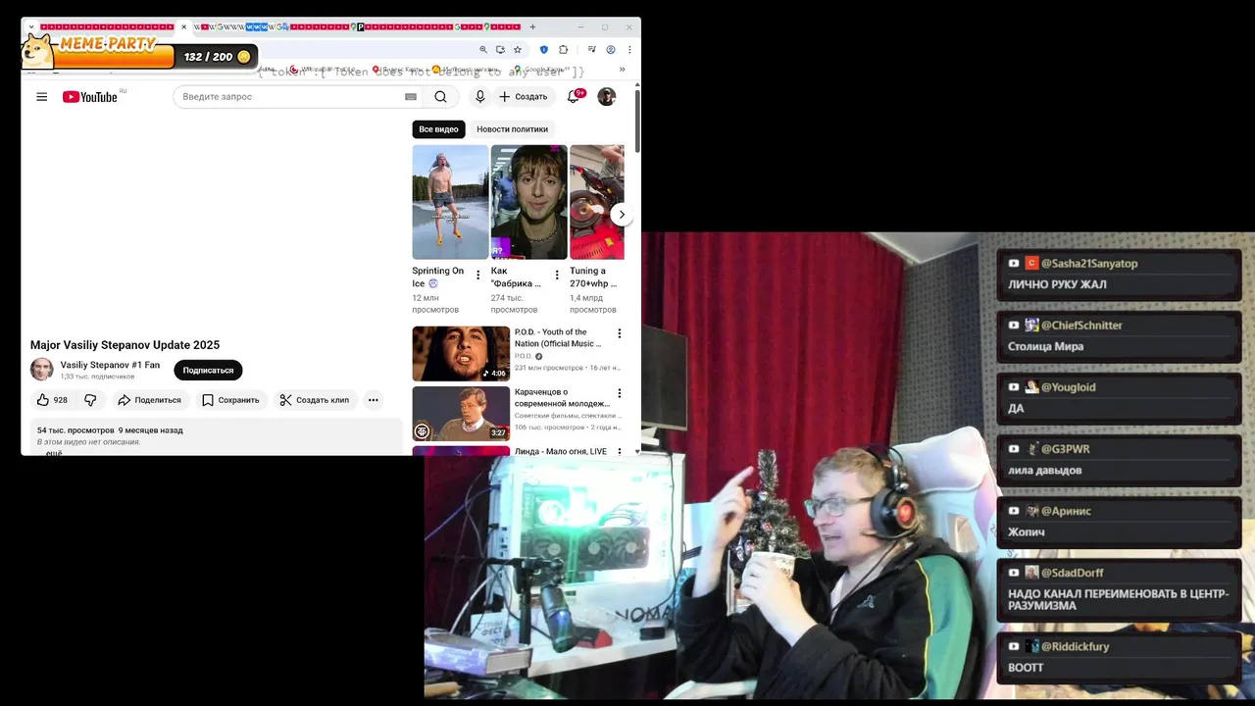Open the Караченцов video thumbnail
This screenshot has height=706, width=1255.
coord(461,414)
